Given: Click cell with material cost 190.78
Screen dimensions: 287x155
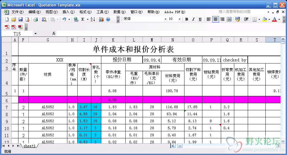Looking at the screenshot, I should click(172, 91).
